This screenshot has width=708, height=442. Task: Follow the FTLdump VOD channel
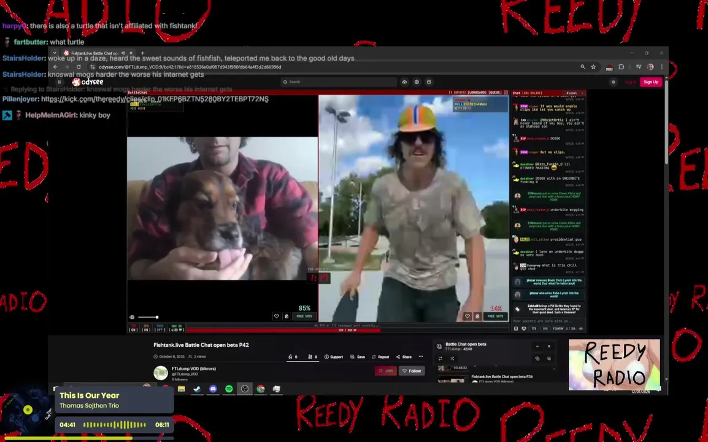(412, 371)
